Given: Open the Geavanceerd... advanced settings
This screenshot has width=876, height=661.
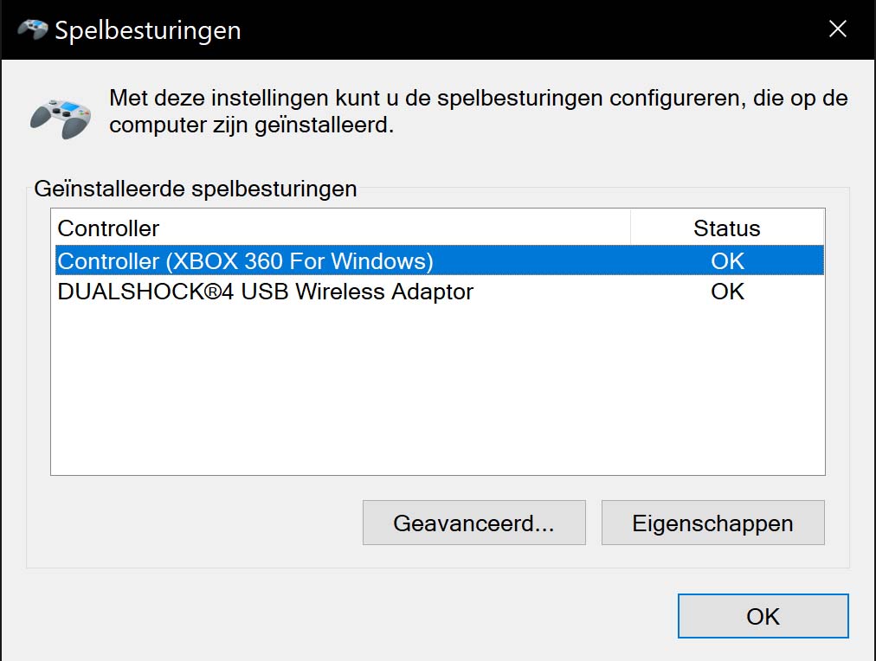Looking at the screenshot, I should (x=474, y=523).
